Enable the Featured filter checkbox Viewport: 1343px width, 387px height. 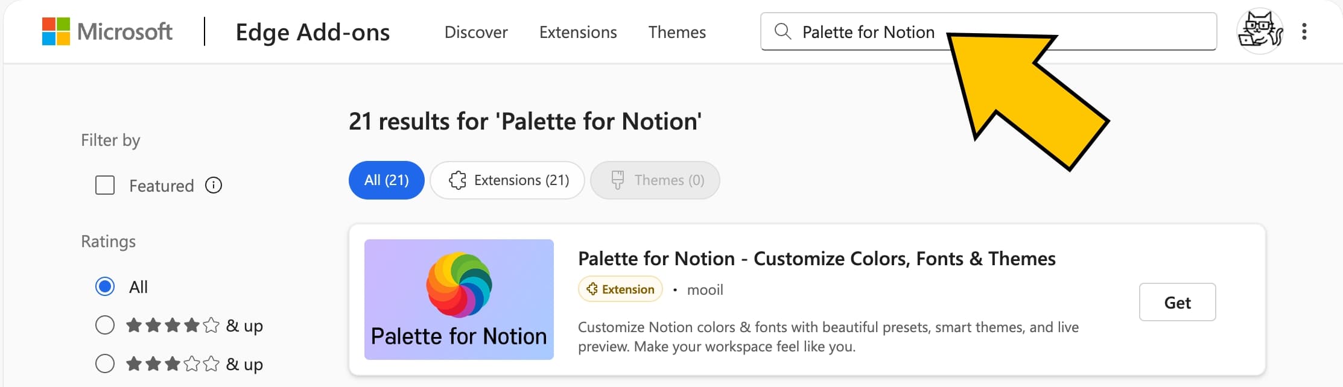point(105,185)
